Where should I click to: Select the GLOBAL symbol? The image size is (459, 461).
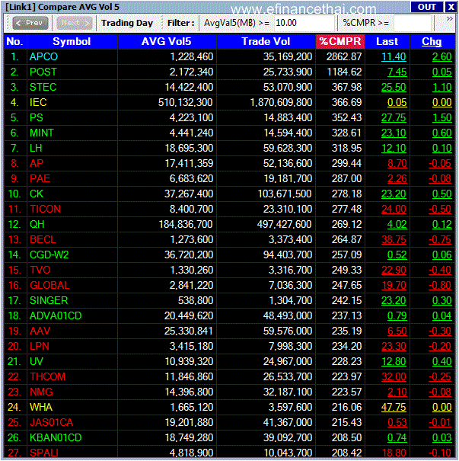tap(49, 285)
